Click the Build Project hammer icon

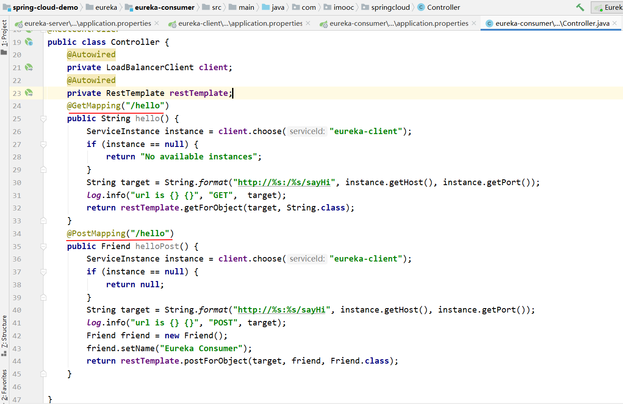pyautogui.click(x=580, y=7)
